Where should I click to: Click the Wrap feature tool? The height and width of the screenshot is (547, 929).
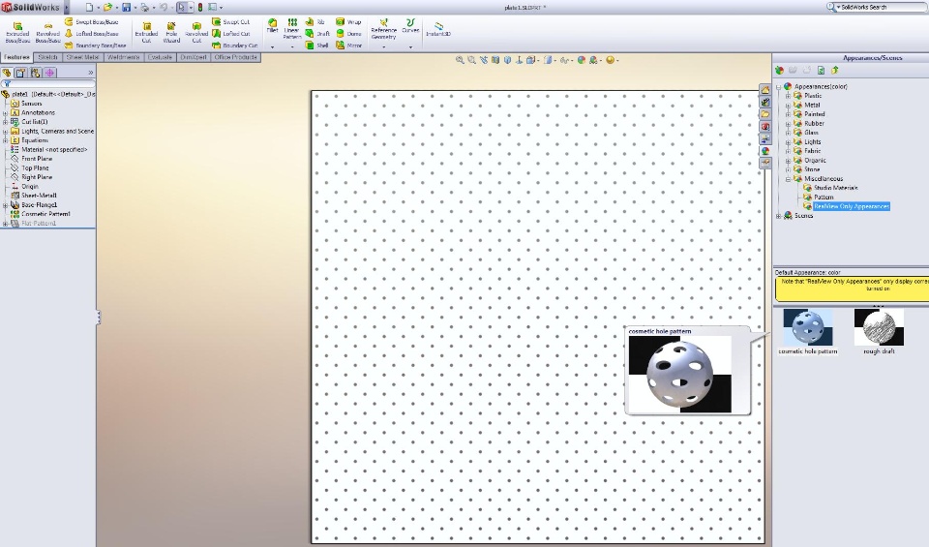coord(348,22)
